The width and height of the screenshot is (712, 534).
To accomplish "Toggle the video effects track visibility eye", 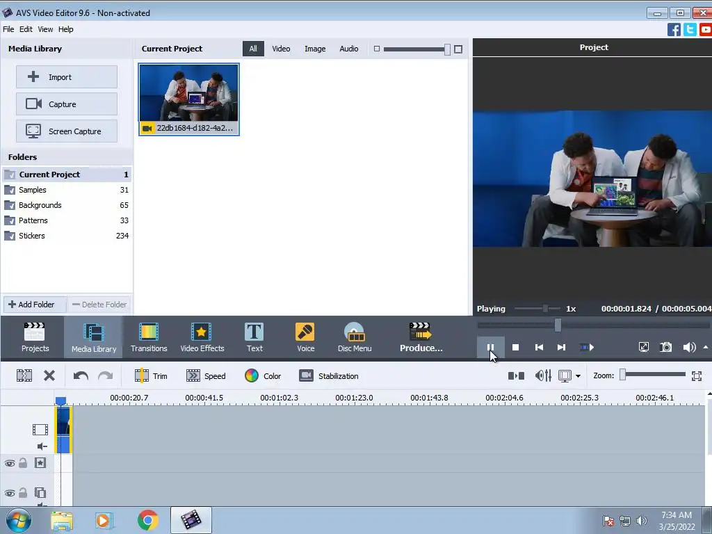I will tap(10, 463).
